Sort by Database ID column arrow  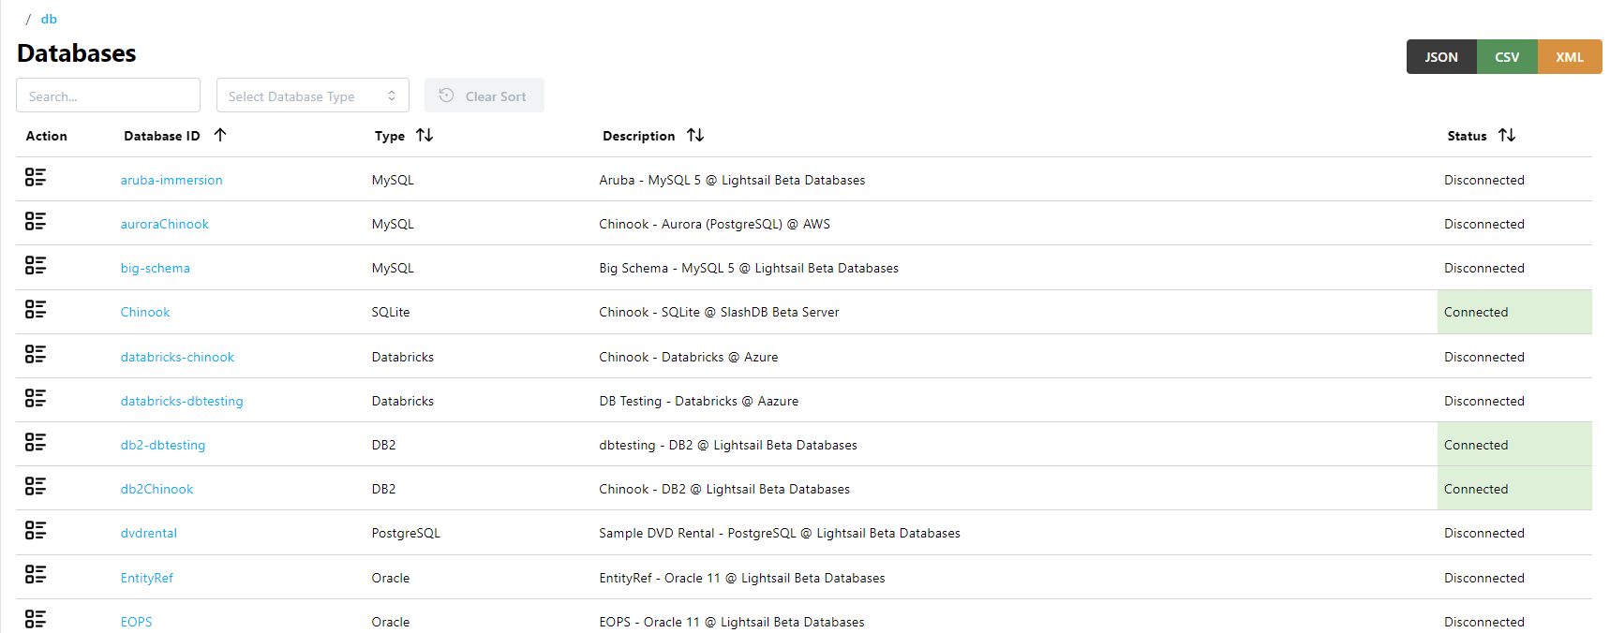pos(220,136)
